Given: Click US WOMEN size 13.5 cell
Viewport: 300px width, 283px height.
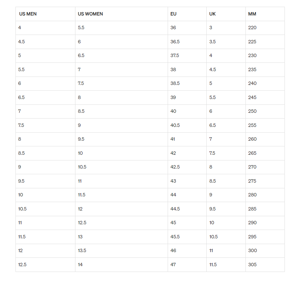Looking at the screenshot, I should coord(82,250).
